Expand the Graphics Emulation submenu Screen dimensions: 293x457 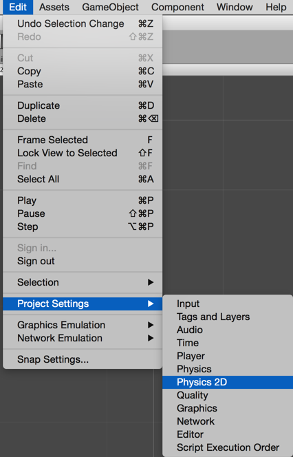point(83,325)
